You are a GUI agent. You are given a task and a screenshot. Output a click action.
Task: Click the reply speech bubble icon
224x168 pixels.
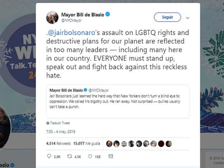click(x=49, y=156)
